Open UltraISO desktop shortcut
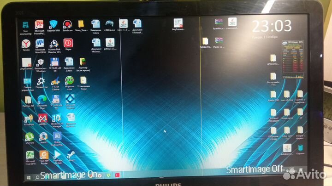332x186 pixels. [x=43, y=136]
